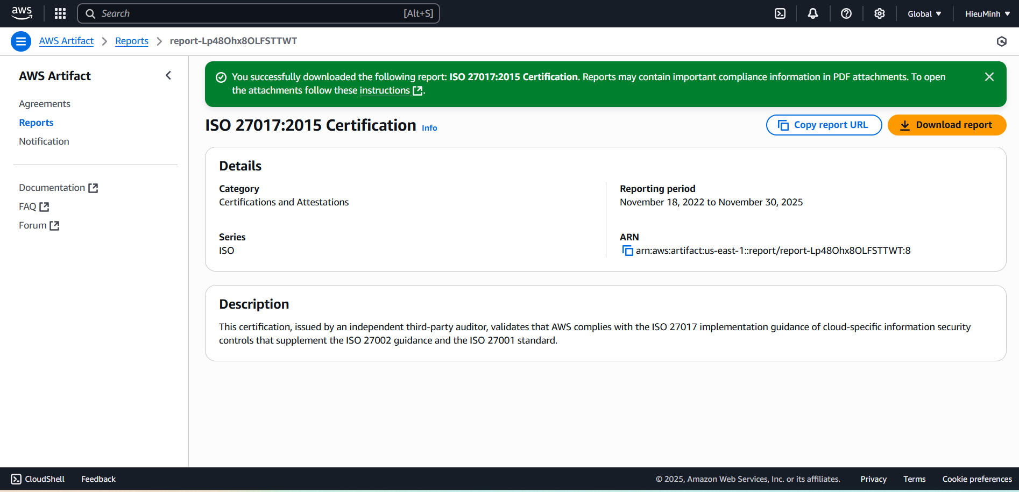Open Terms link in footer
Viewport: 1019px width, 492px height.
(915, 479)
